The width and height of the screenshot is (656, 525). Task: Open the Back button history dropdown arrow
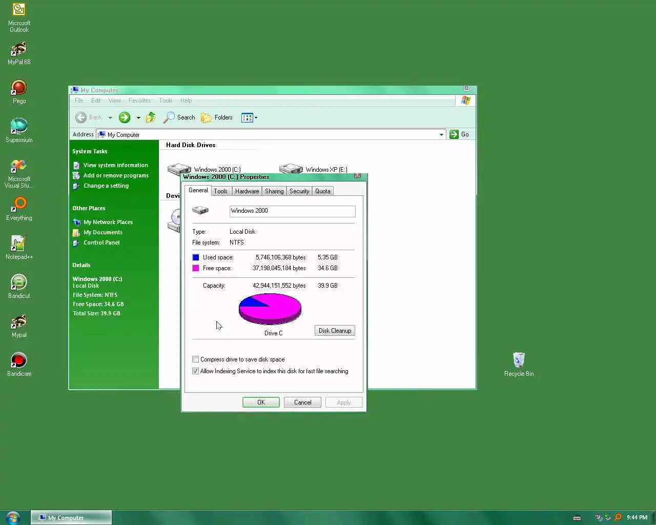tap(110, 117)
